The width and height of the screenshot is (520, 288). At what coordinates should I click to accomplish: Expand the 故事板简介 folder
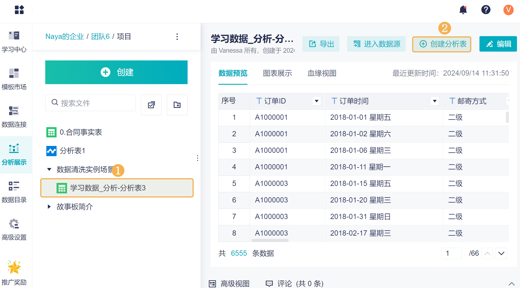(x=49, y=207)
